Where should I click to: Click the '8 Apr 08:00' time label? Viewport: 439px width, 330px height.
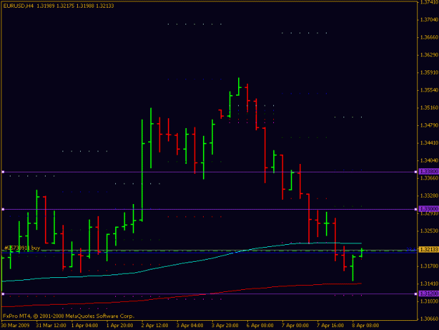tap(365, 326)
